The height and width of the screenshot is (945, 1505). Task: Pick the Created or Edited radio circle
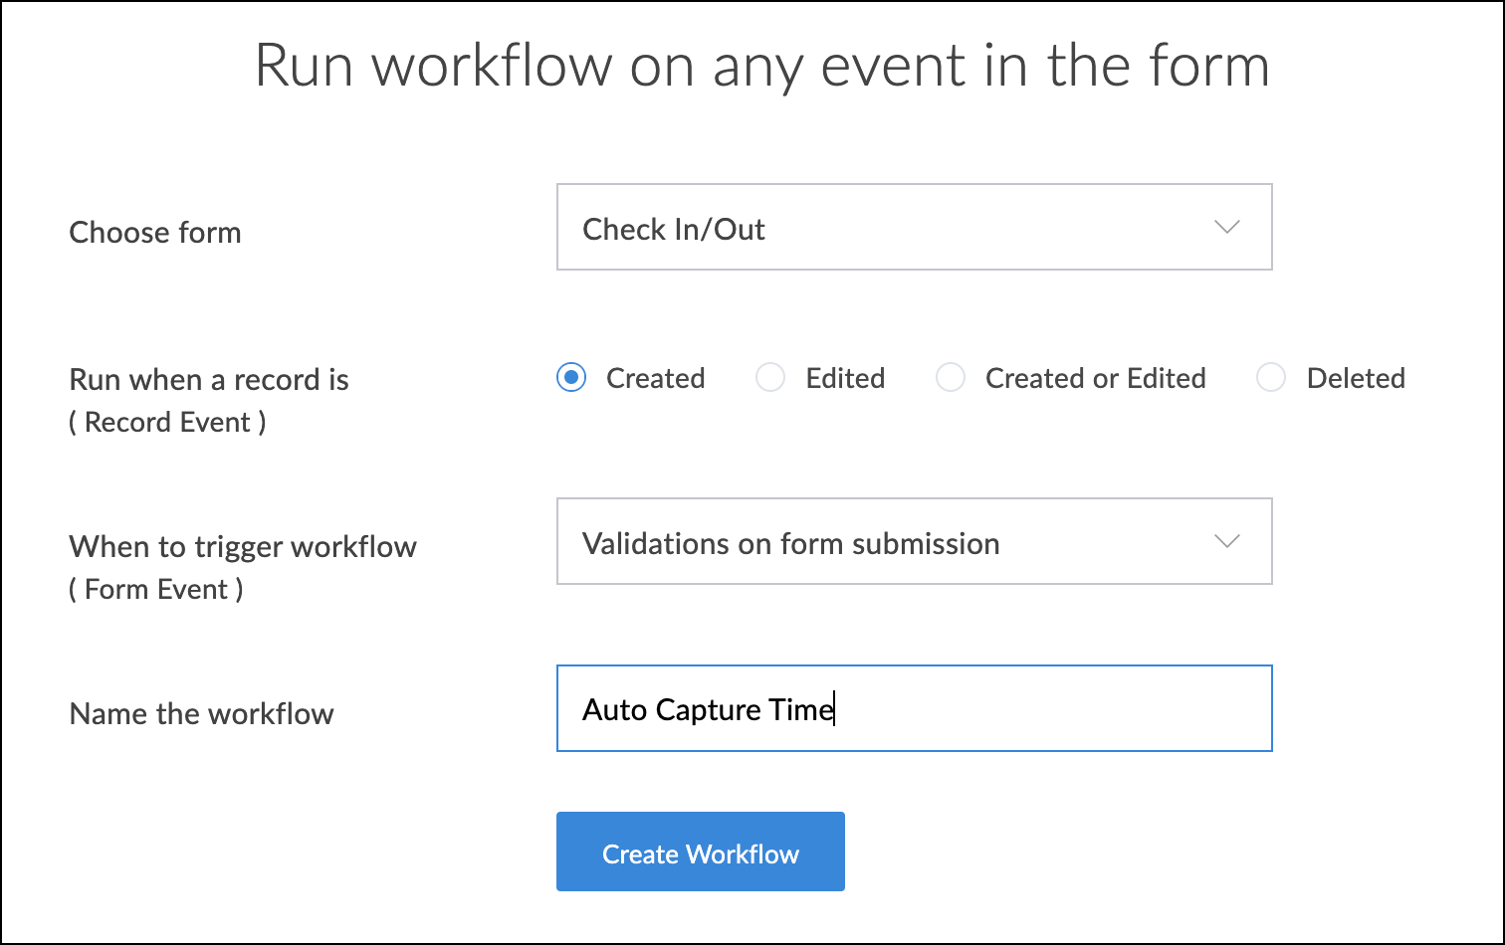[x=951, y=378]
